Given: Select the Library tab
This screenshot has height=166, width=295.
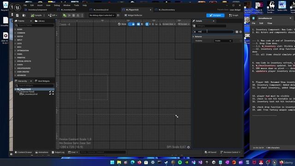Looking at the screenshot, I should tap(40, 21).
